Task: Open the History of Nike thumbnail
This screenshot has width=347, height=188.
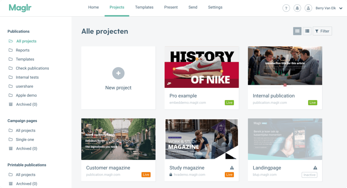Action: [202, 67]
